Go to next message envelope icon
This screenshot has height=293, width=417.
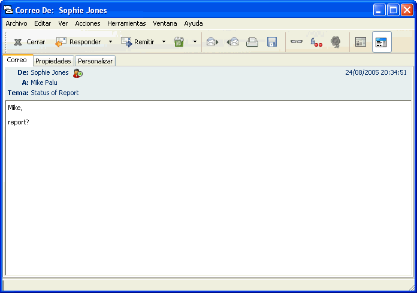(x=212, y=42)
